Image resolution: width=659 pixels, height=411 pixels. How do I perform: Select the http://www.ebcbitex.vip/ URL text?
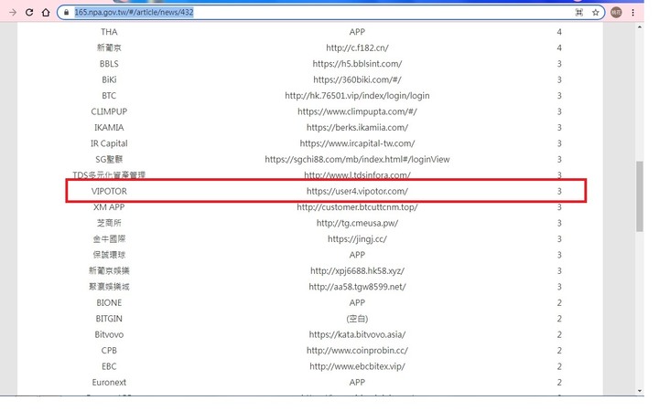pyautogui.click(x=357, y=366)
